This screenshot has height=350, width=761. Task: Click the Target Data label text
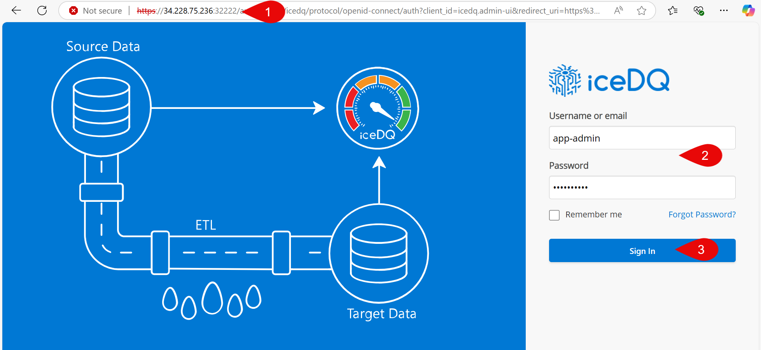coord(381,314)
